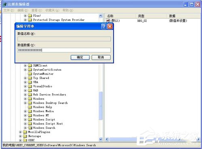Screen dimensions: 202x149
Task: Click the Plus! folder icon
Action: point(30,16)
